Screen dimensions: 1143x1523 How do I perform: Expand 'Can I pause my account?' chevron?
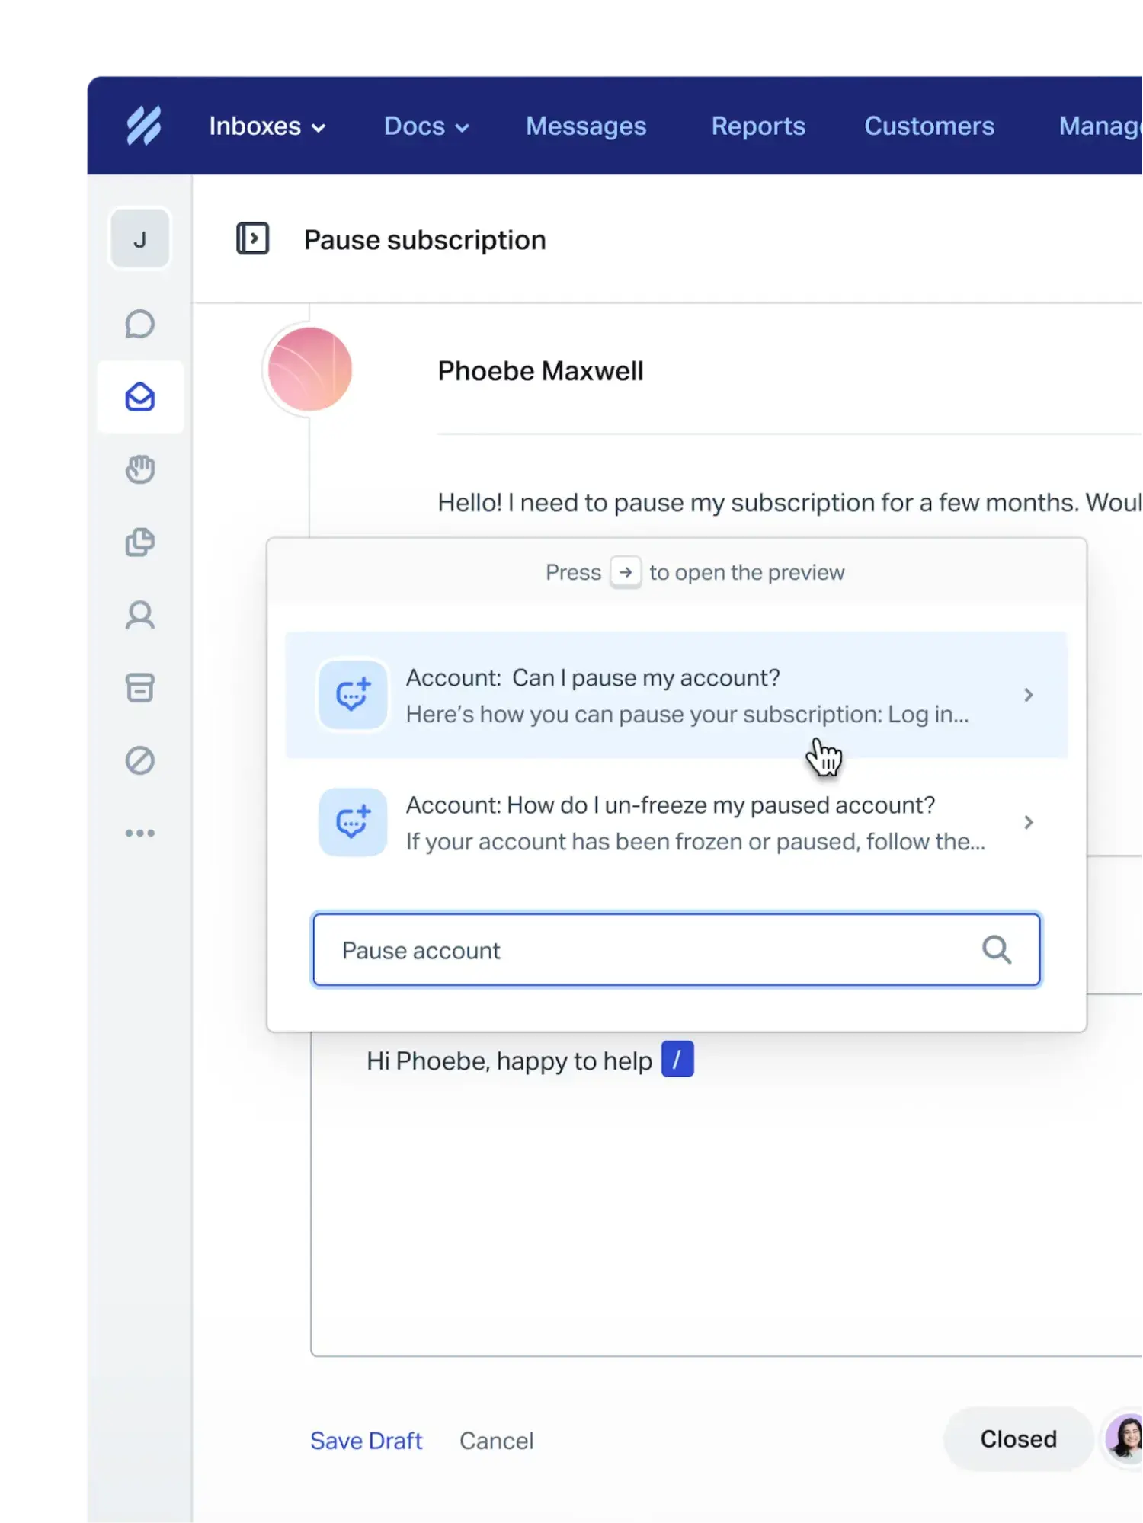pyautogui.click(x=1028, y=695)
